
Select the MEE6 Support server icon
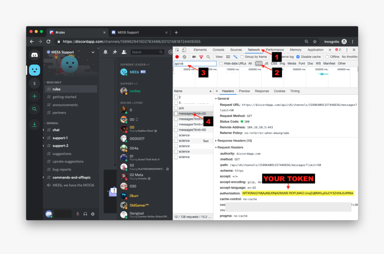click(x=34, y=70)
